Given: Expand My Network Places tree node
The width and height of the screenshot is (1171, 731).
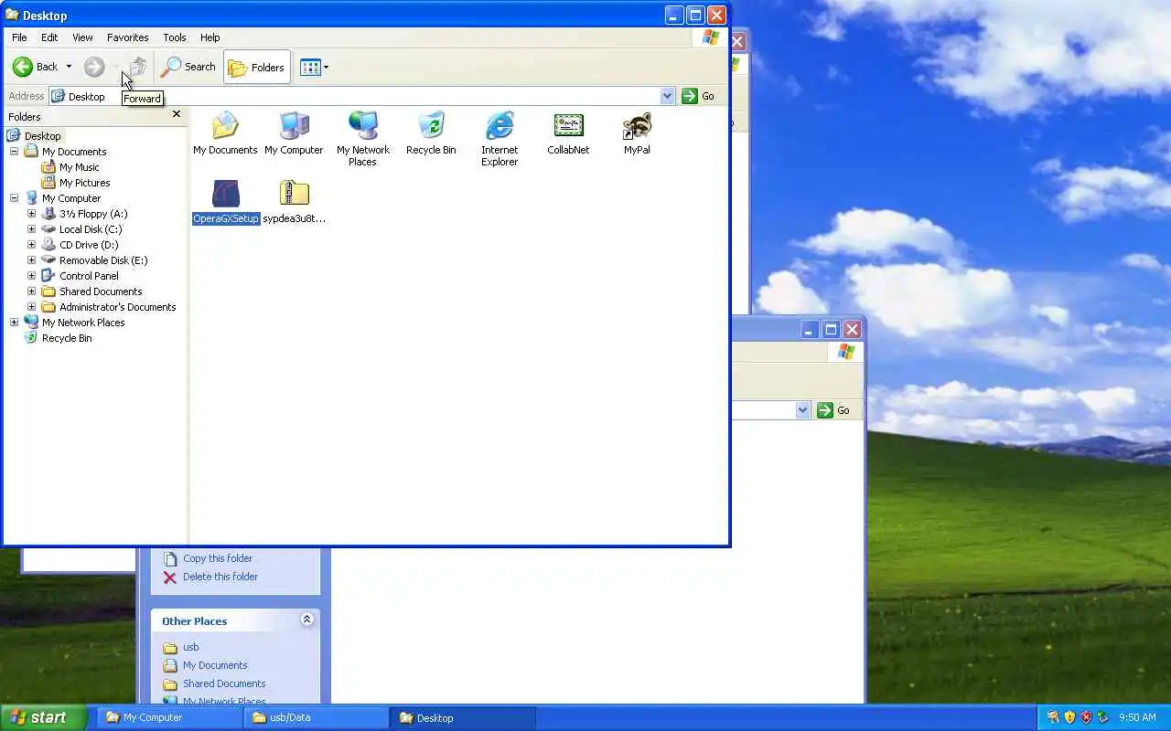Looking at the screenshot, I should (14, 323).
